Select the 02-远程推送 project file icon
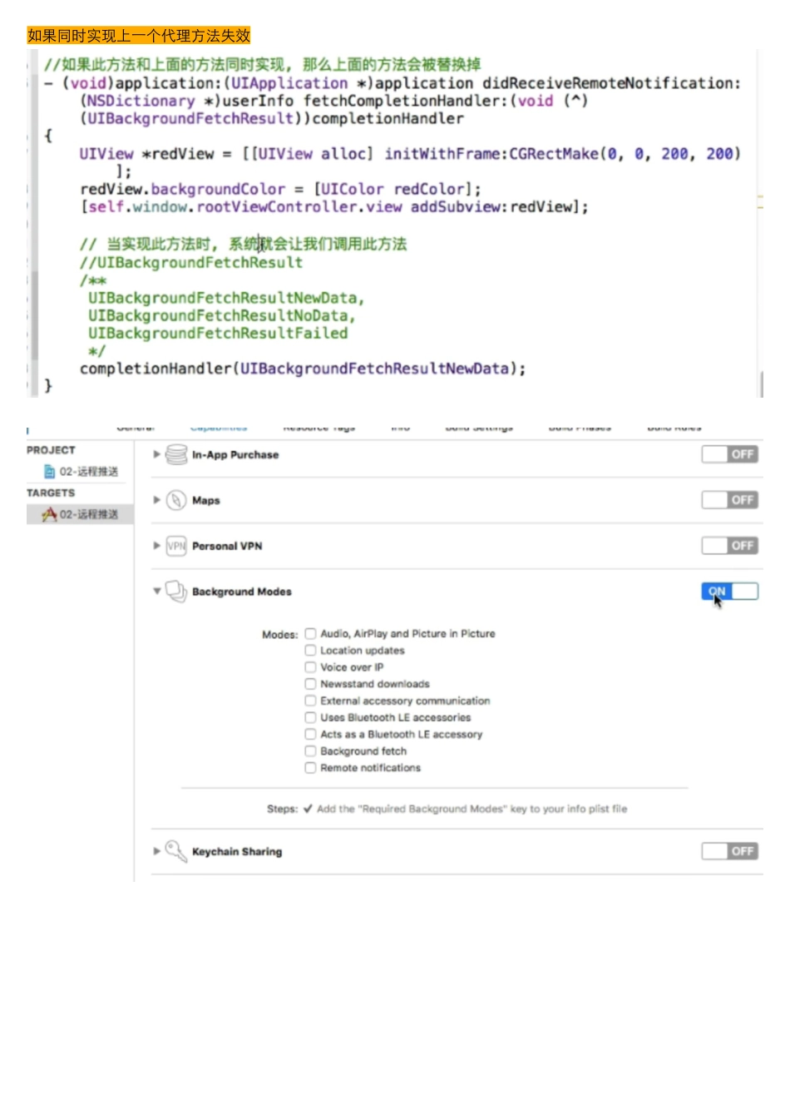 49,472
